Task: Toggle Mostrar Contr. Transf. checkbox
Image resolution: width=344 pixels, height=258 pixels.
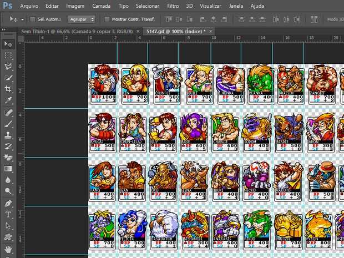Action: point(107,19)
